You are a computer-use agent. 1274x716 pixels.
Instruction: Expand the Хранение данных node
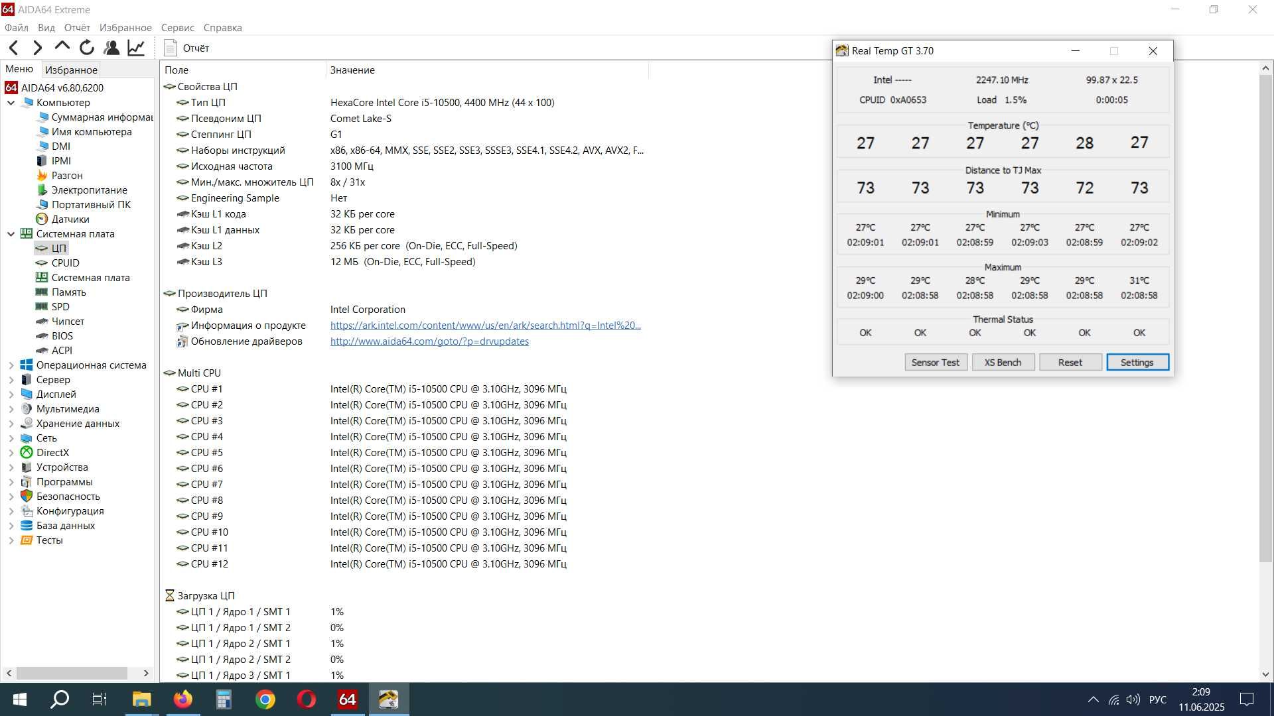(x=11, y=424)
